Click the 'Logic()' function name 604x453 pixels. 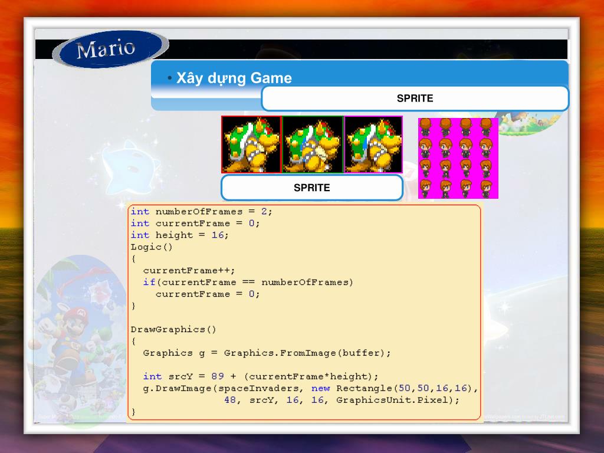coord(152,247)
